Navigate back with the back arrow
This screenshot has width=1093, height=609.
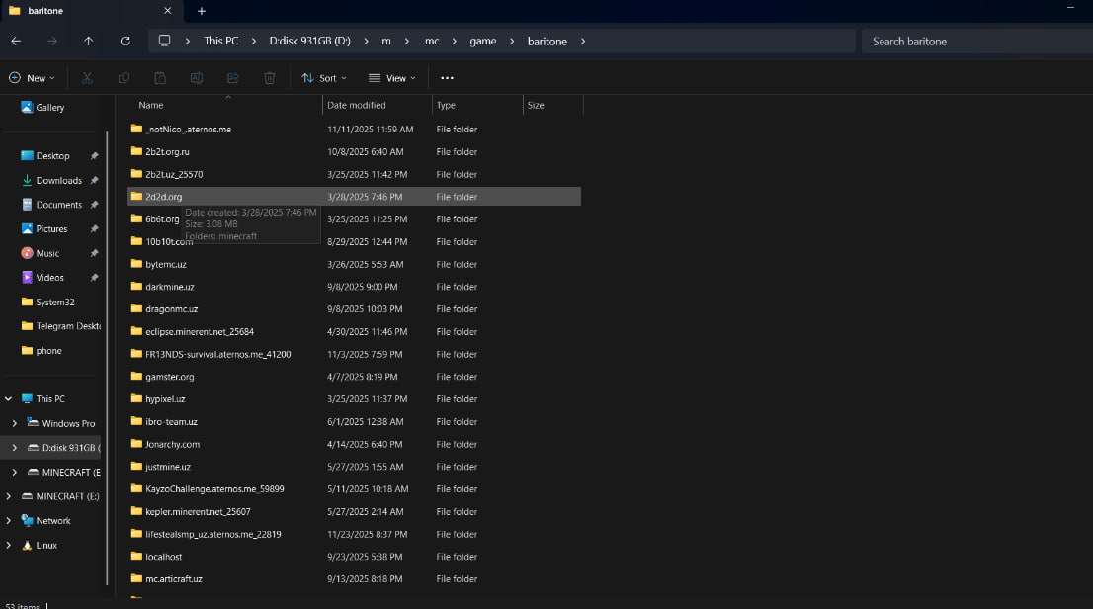pos(16,42)
